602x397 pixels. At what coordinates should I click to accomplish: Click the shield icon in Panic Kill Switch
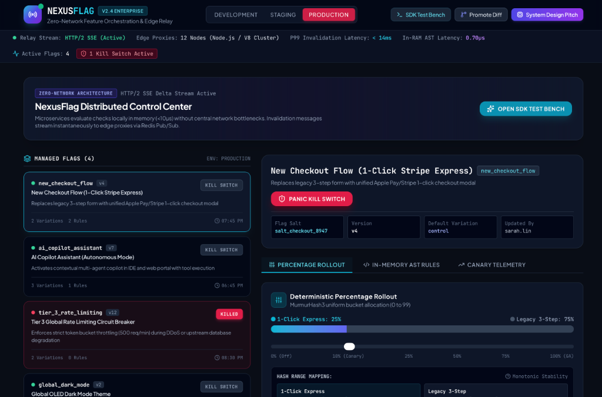click(x=282, y=198)
